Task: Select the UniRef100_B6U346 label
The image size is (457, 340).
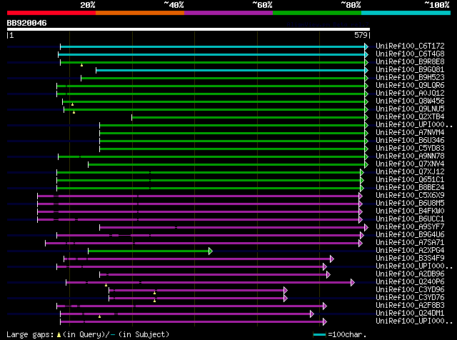Action: [410, 141]
